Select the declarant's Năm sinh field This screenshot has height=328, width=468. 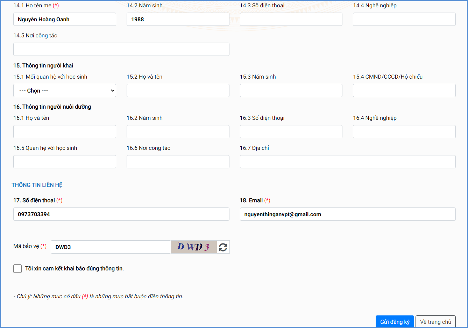point(291,90)
